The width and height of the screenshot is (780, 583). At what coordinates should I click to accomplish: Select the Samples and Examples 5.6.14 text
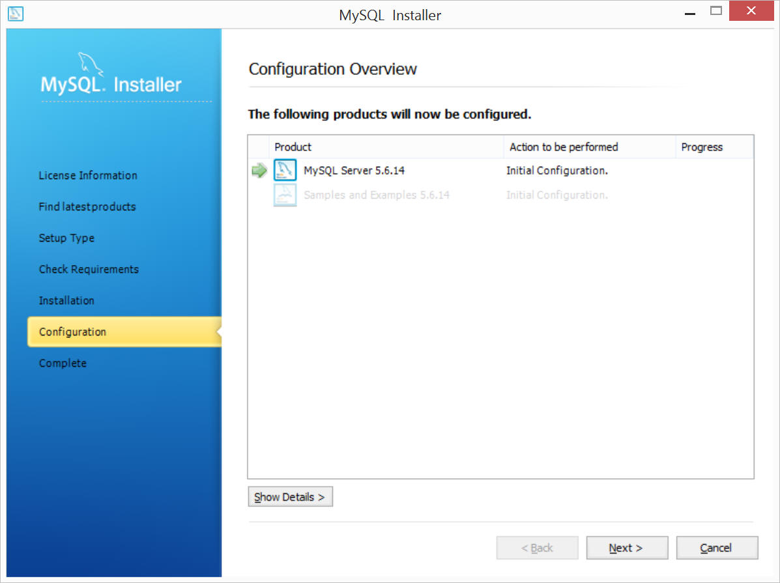tap(377, 195)
